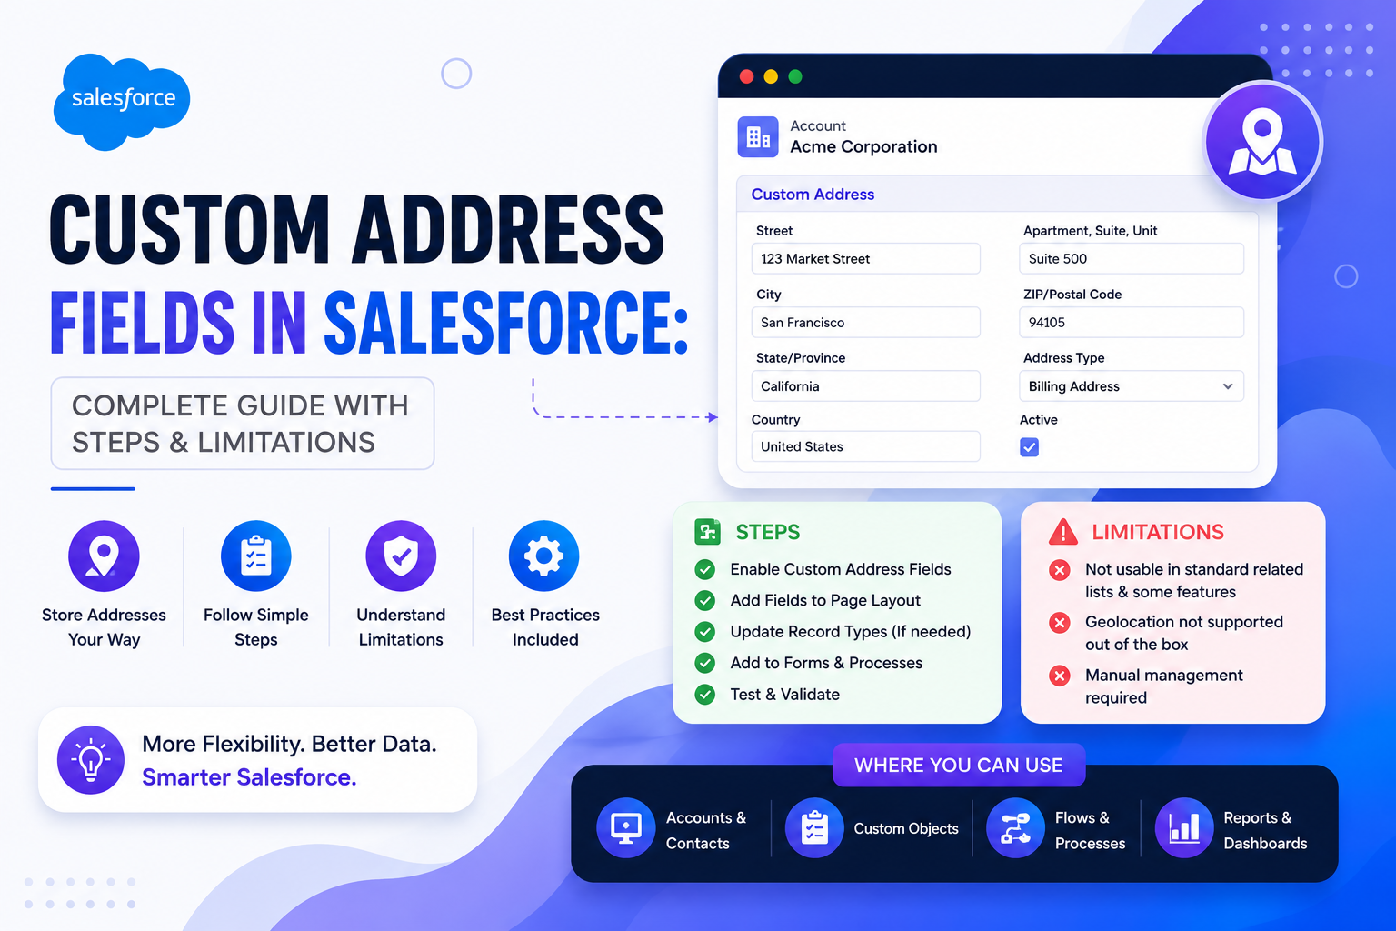Click the Acme Corporation account name

click(x=863, y=147)
